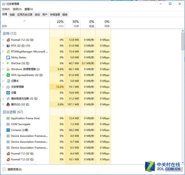
Task: Click the Sticky Notes icon
Action: point(8,58)
